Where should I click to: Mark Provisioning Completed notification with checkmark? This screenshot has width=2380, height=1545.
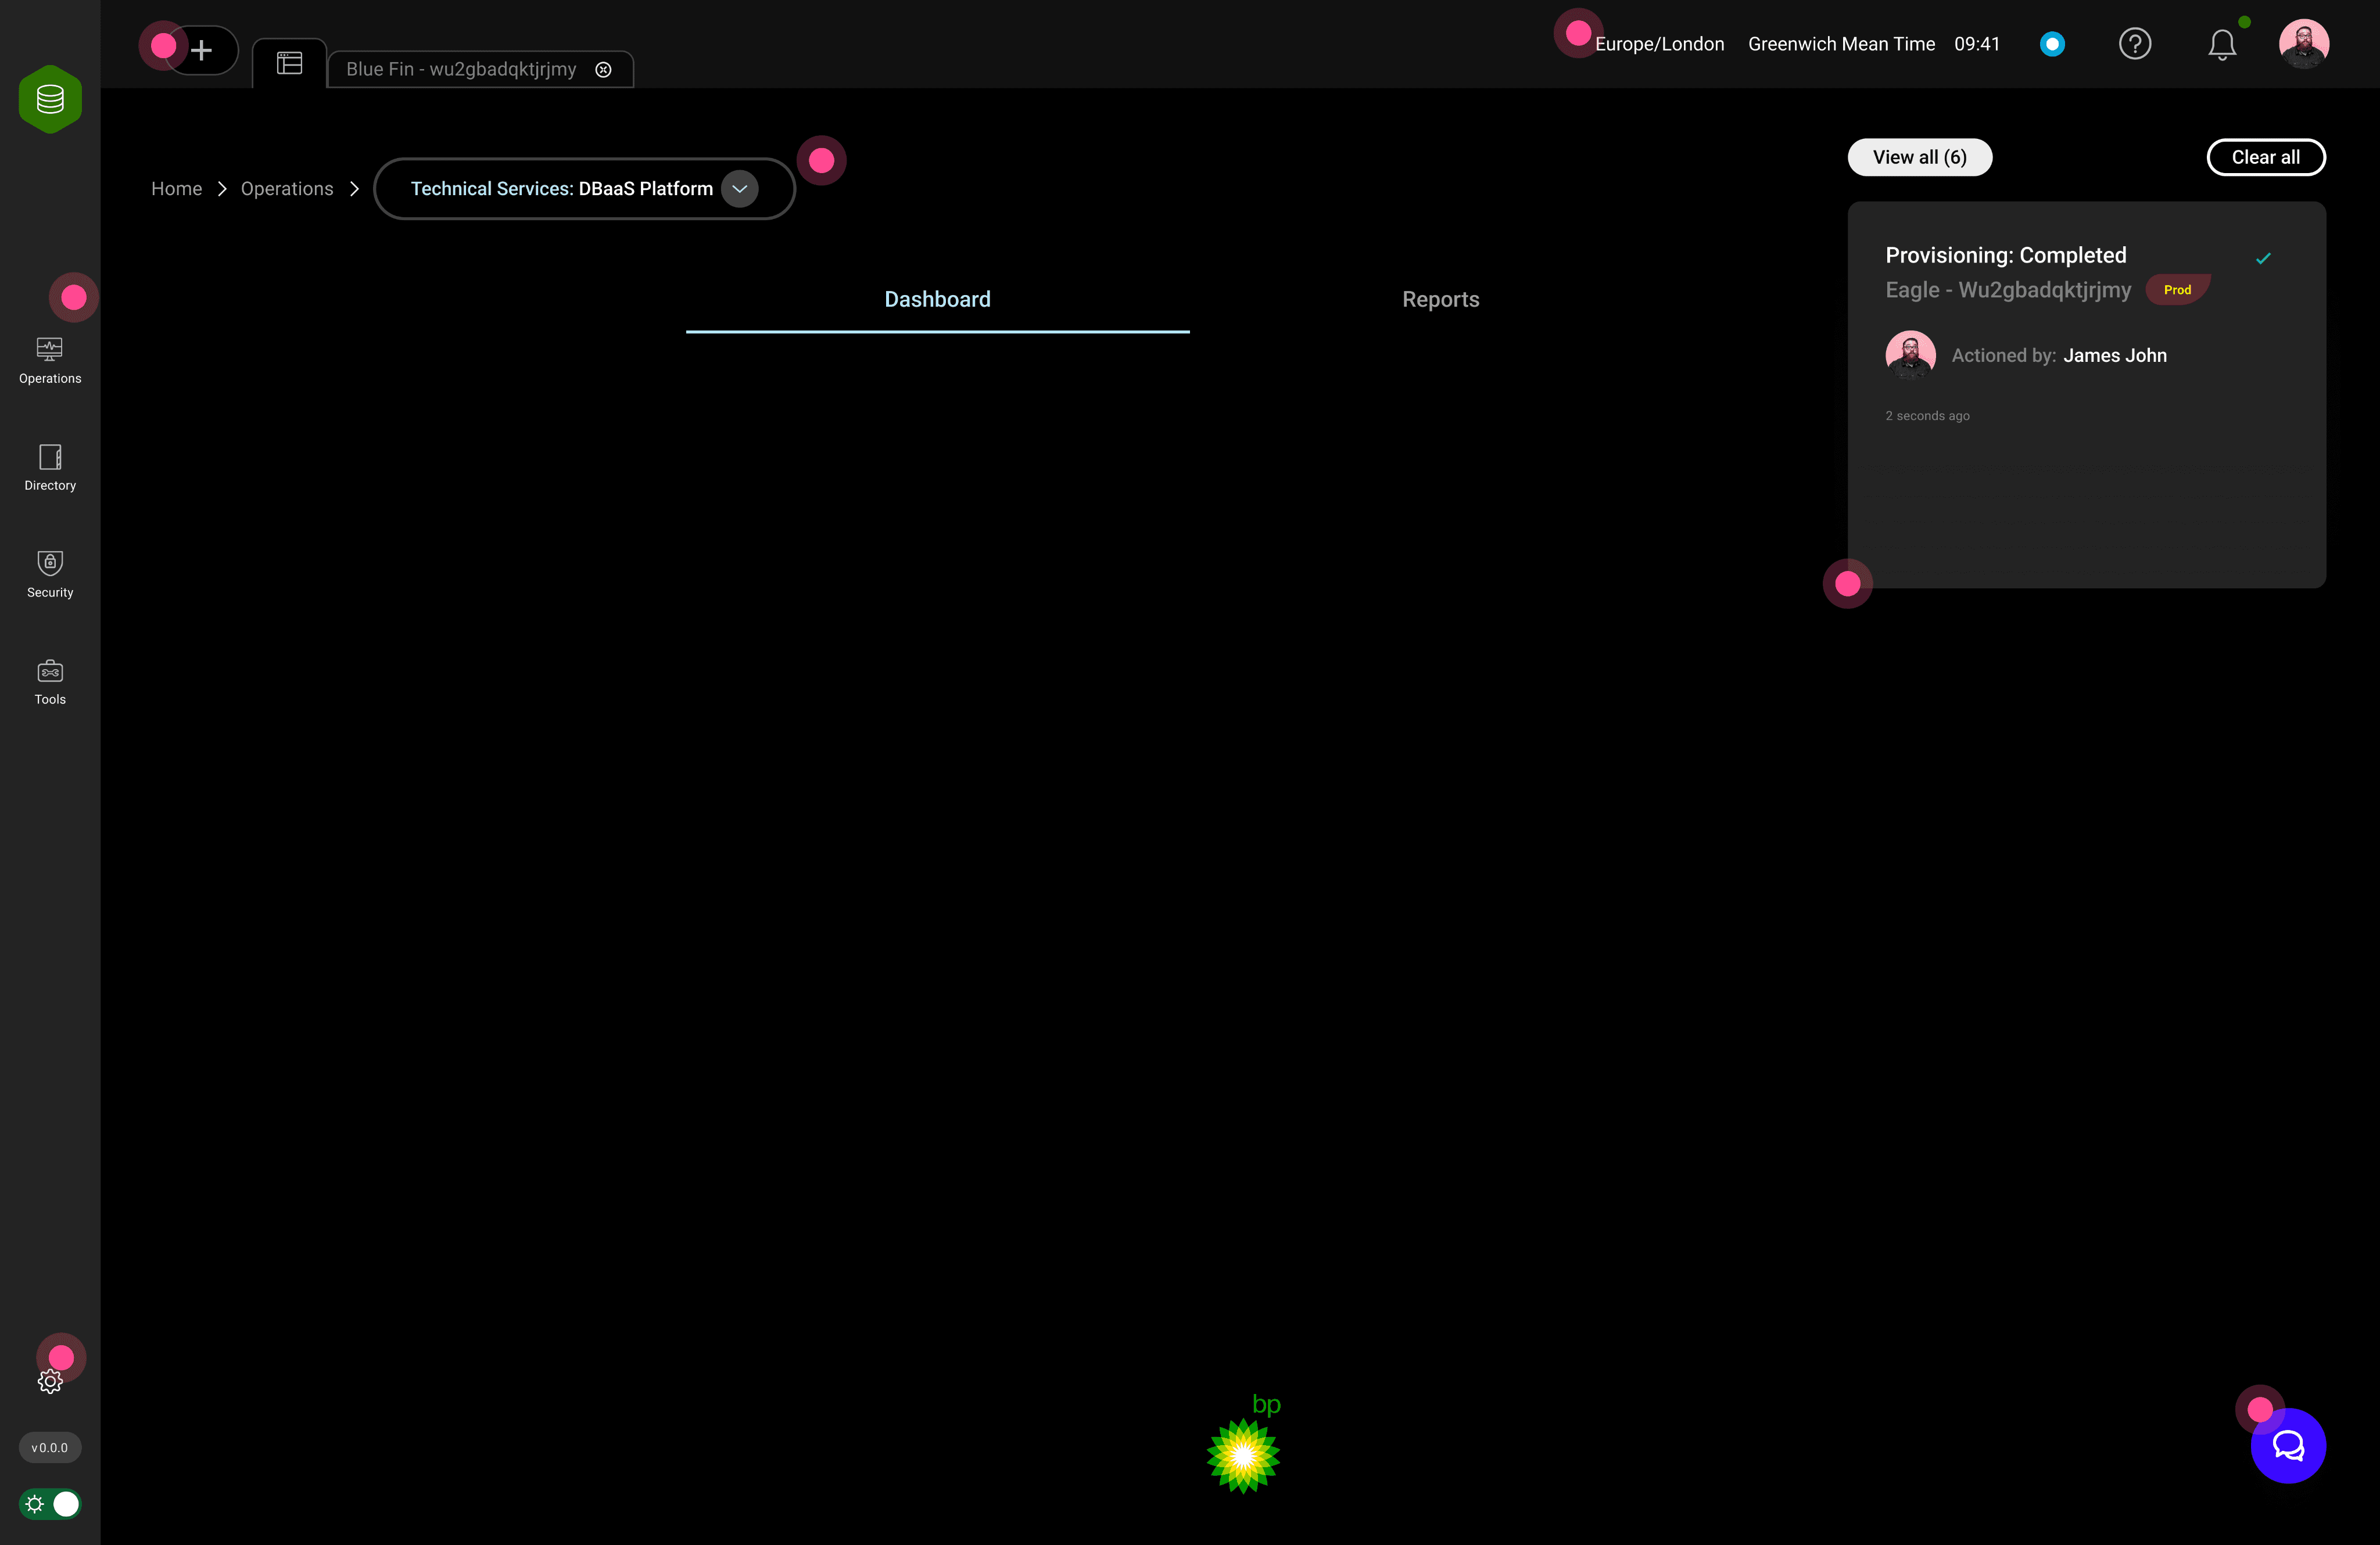2262,259
